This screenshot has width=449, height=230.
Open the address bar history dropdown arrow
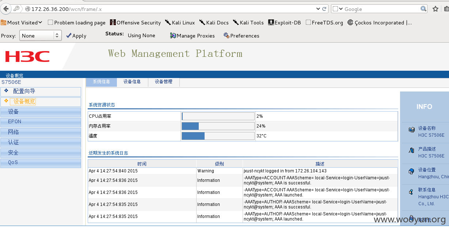(x=318, y=9)
